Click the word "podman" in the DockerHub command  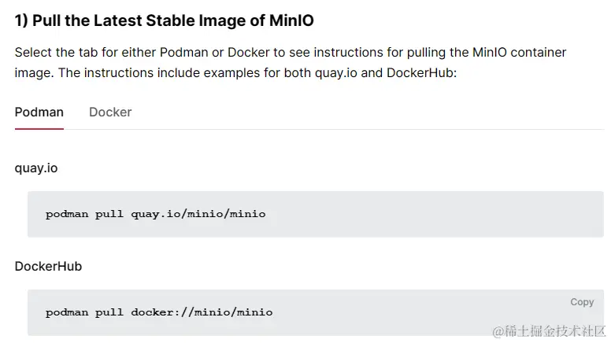67,312
